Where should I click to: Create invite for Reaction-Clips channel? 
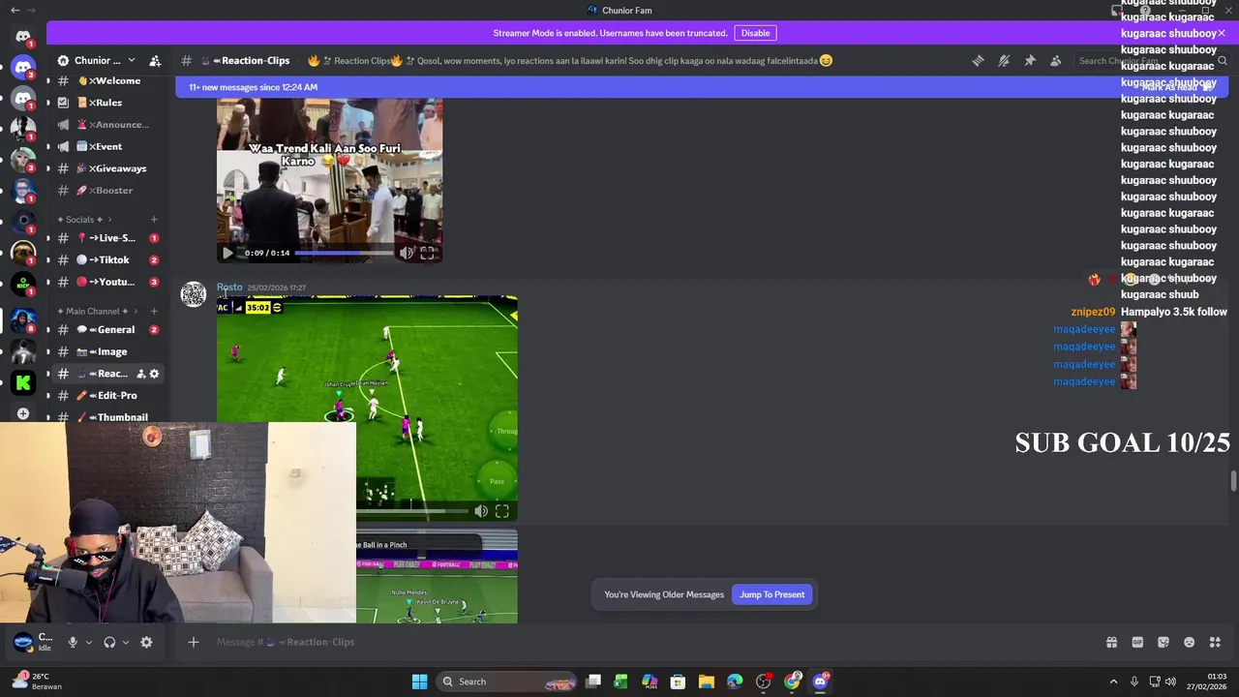point(140,374)
